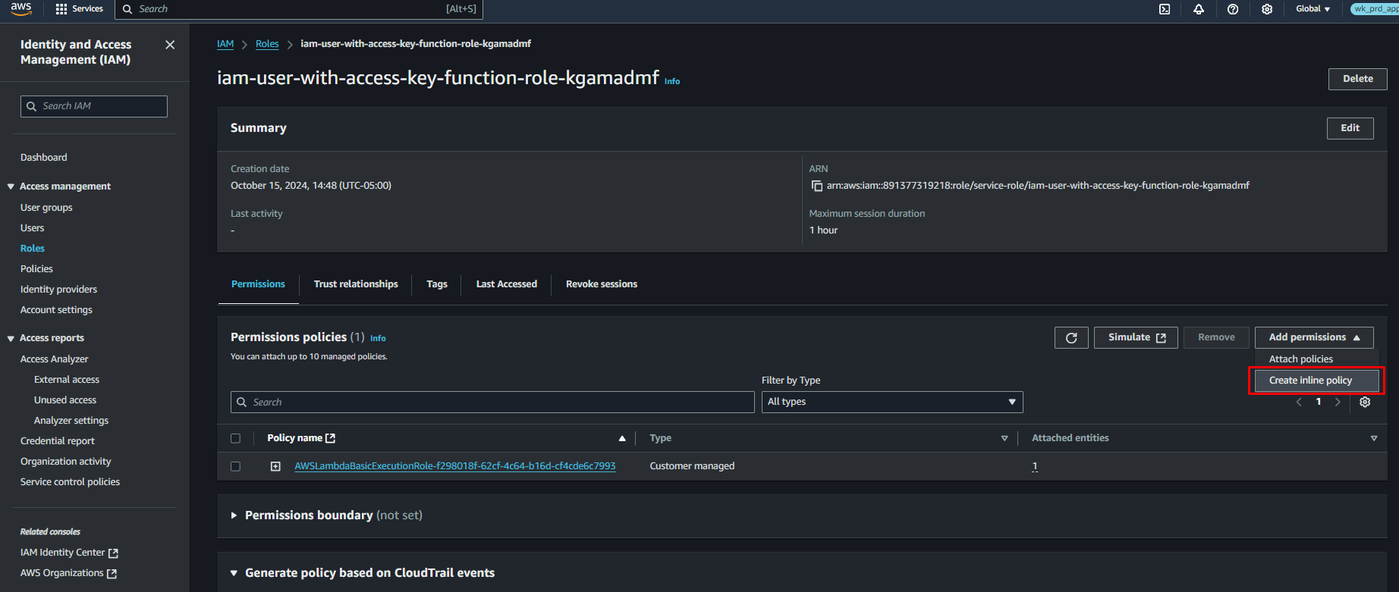Open the Add permissions dropdown
1399x592 pixels.
[1314, 337]
